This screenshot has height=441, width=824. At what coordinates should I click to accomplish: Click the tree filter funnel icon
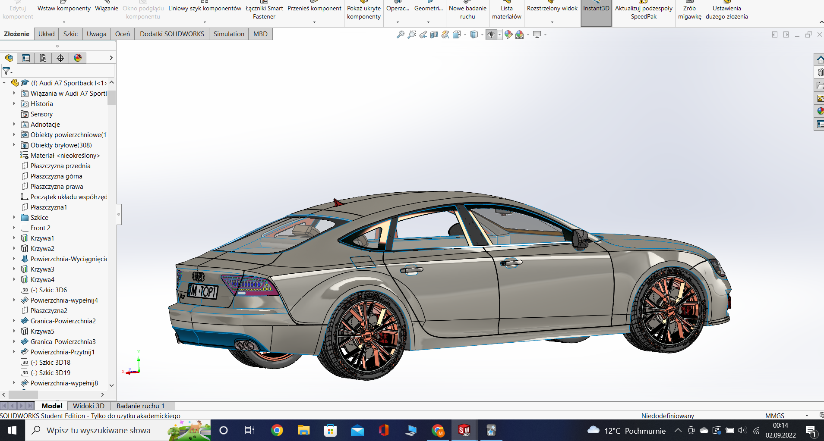7,71
